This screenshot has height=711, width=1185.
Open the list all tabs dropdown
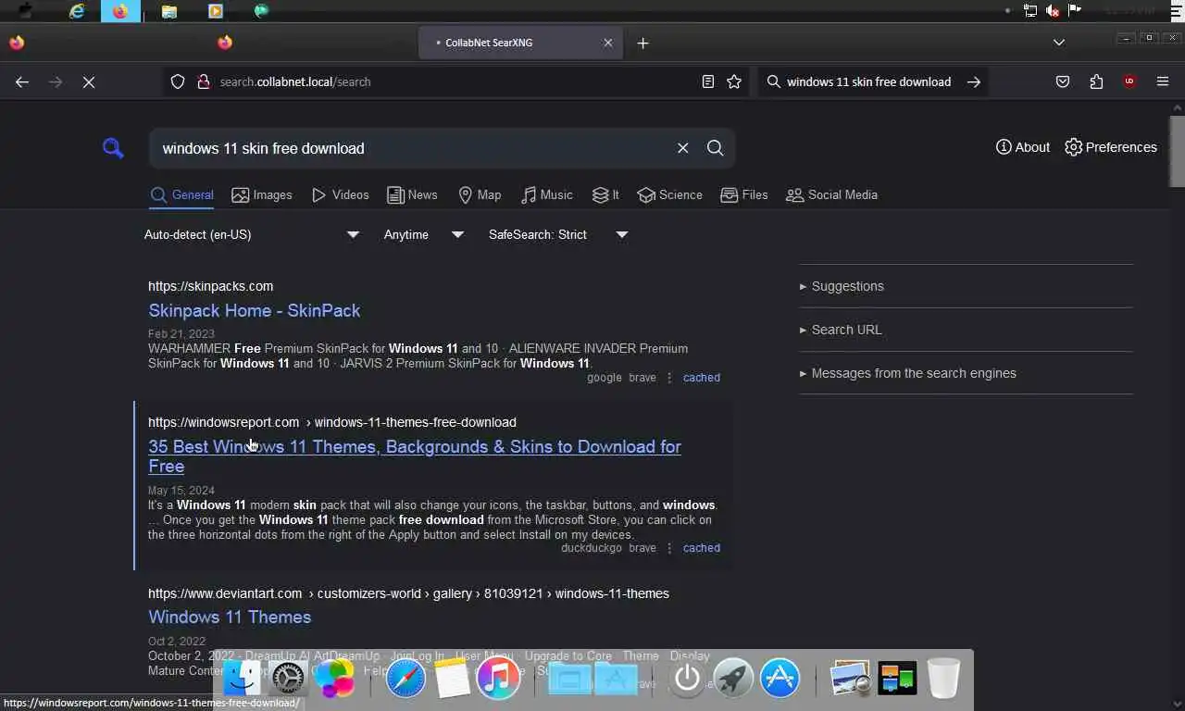coord(1059,43)
